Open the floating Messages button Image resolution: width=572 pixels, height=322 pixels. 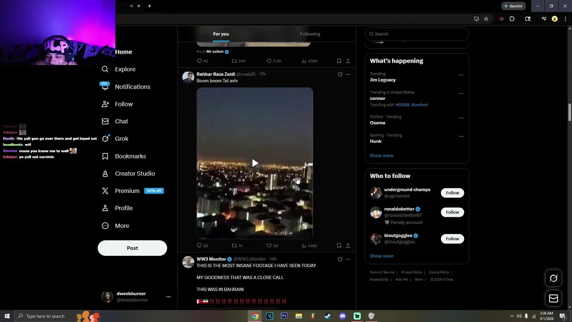(553, 298)
